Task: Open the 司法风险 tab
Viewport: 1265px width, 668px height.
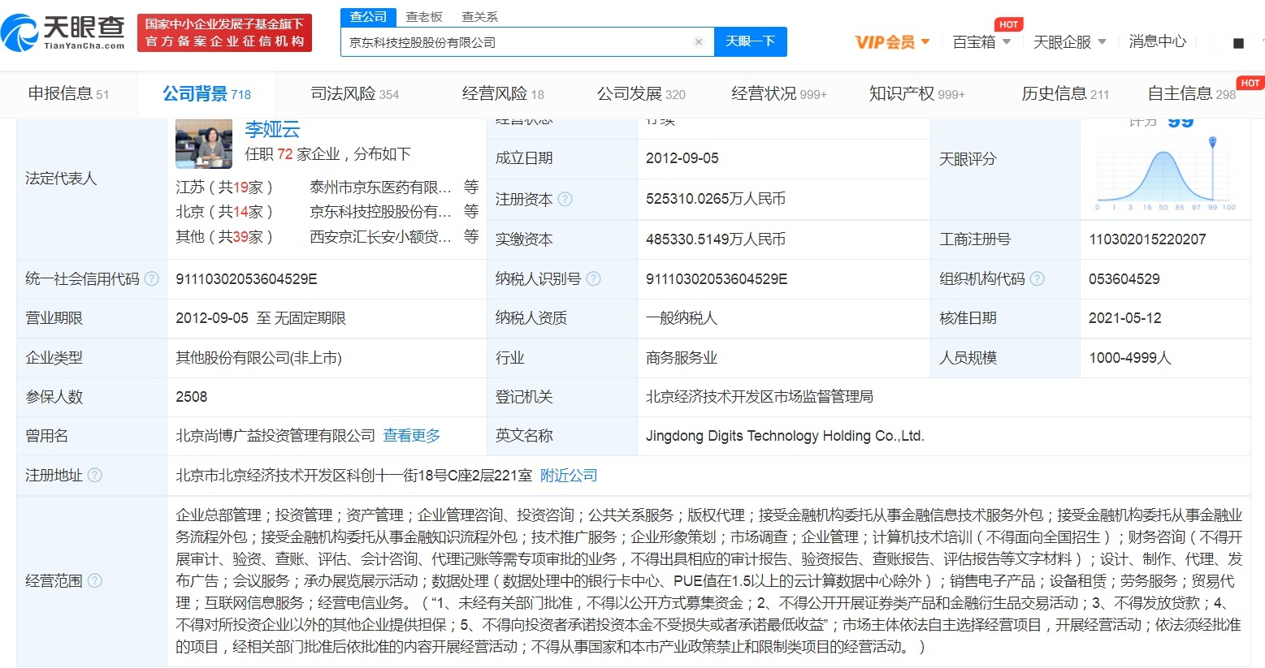Action: (355, 94)
